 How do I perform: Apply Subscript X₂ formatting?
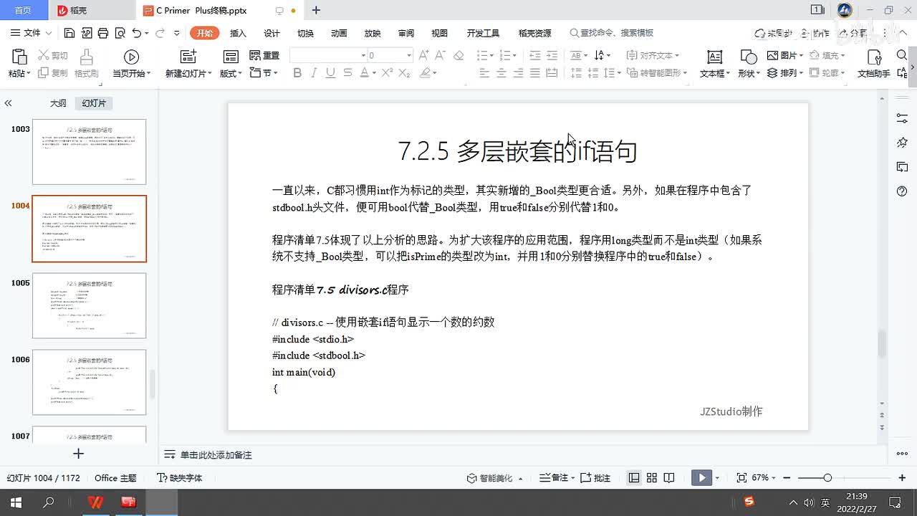tap(404, 73)
